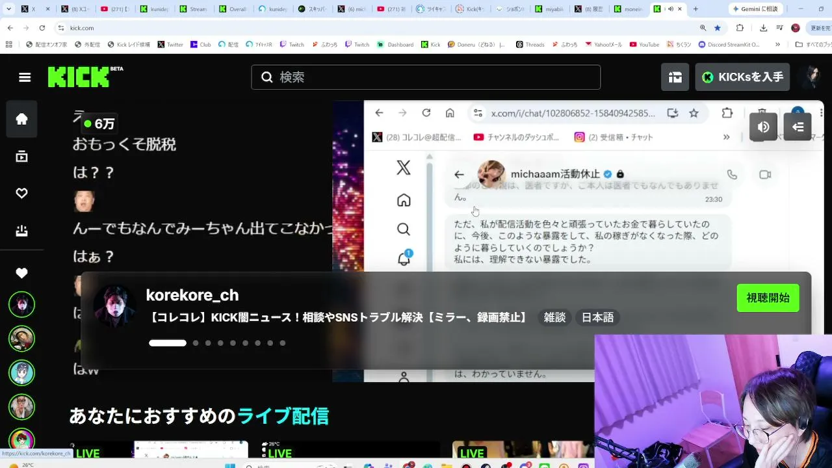The height and width of the screenshot is (468, 832).
Task: Click the KICKsを入手 button
Action: [742, 77]
